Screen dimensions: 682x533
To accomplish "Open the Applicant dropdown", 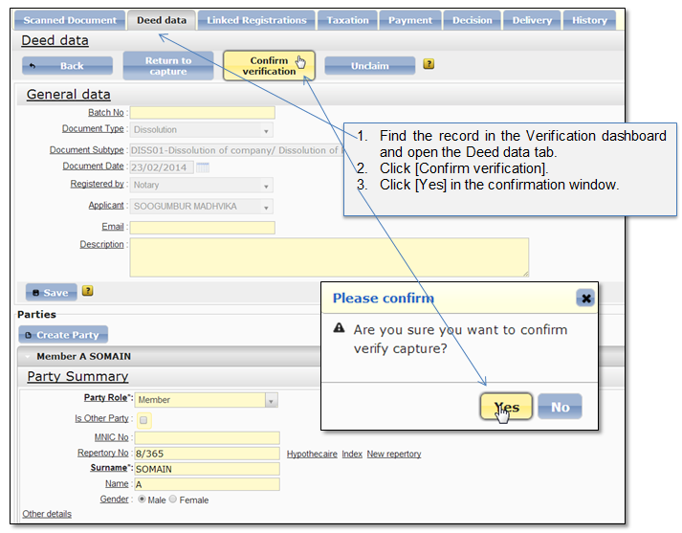I will (x=202, y=207).
